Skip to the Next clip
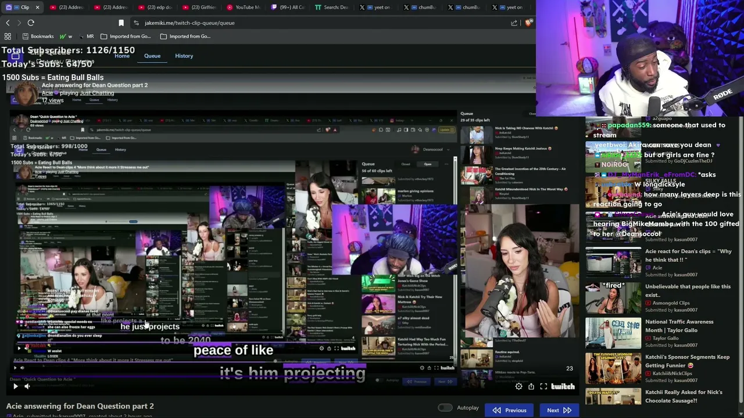 click(559, 410)
